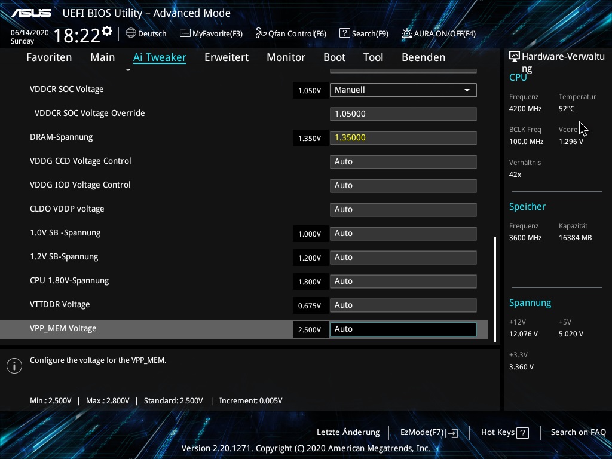Click the 1.050V readout for VDDCR SOC

click(310, 91)
